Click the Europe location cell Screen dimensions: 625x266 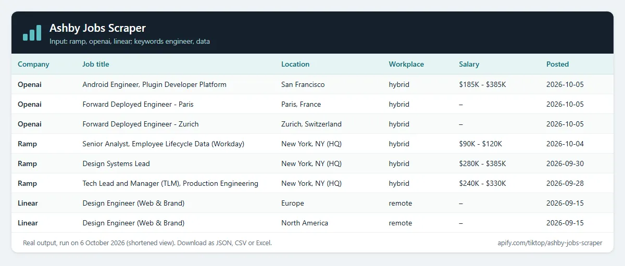pos(293,203)
